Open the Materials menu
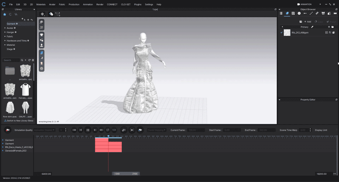Screen dimensions: 339x182 (x=41, y=4)
